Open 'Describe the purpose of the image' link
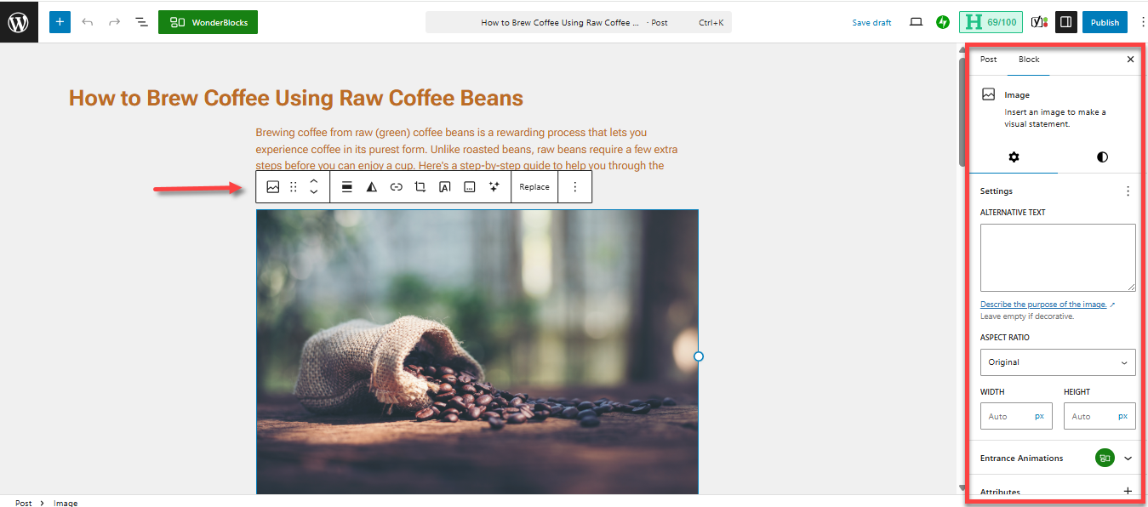This screenshot has width=1148, height=507. pyautogui.click(x=1043, y=305)
